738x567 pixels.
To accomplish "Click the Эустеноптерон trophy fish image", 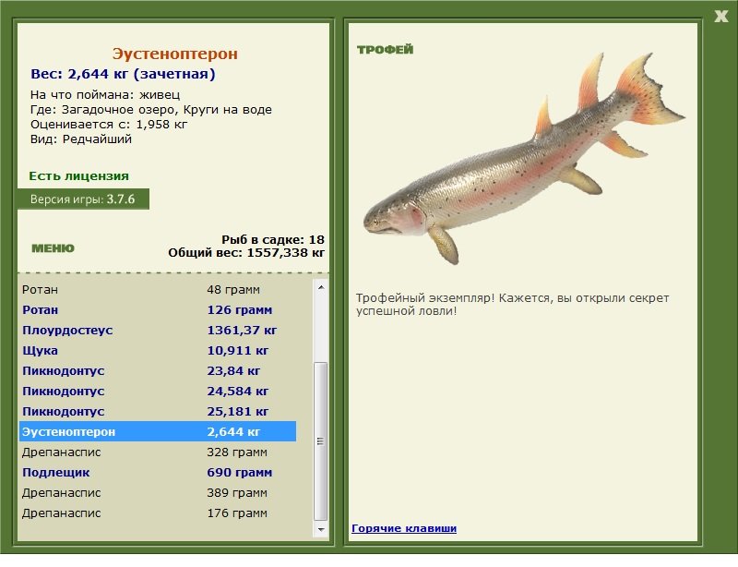I will point(523,158).
